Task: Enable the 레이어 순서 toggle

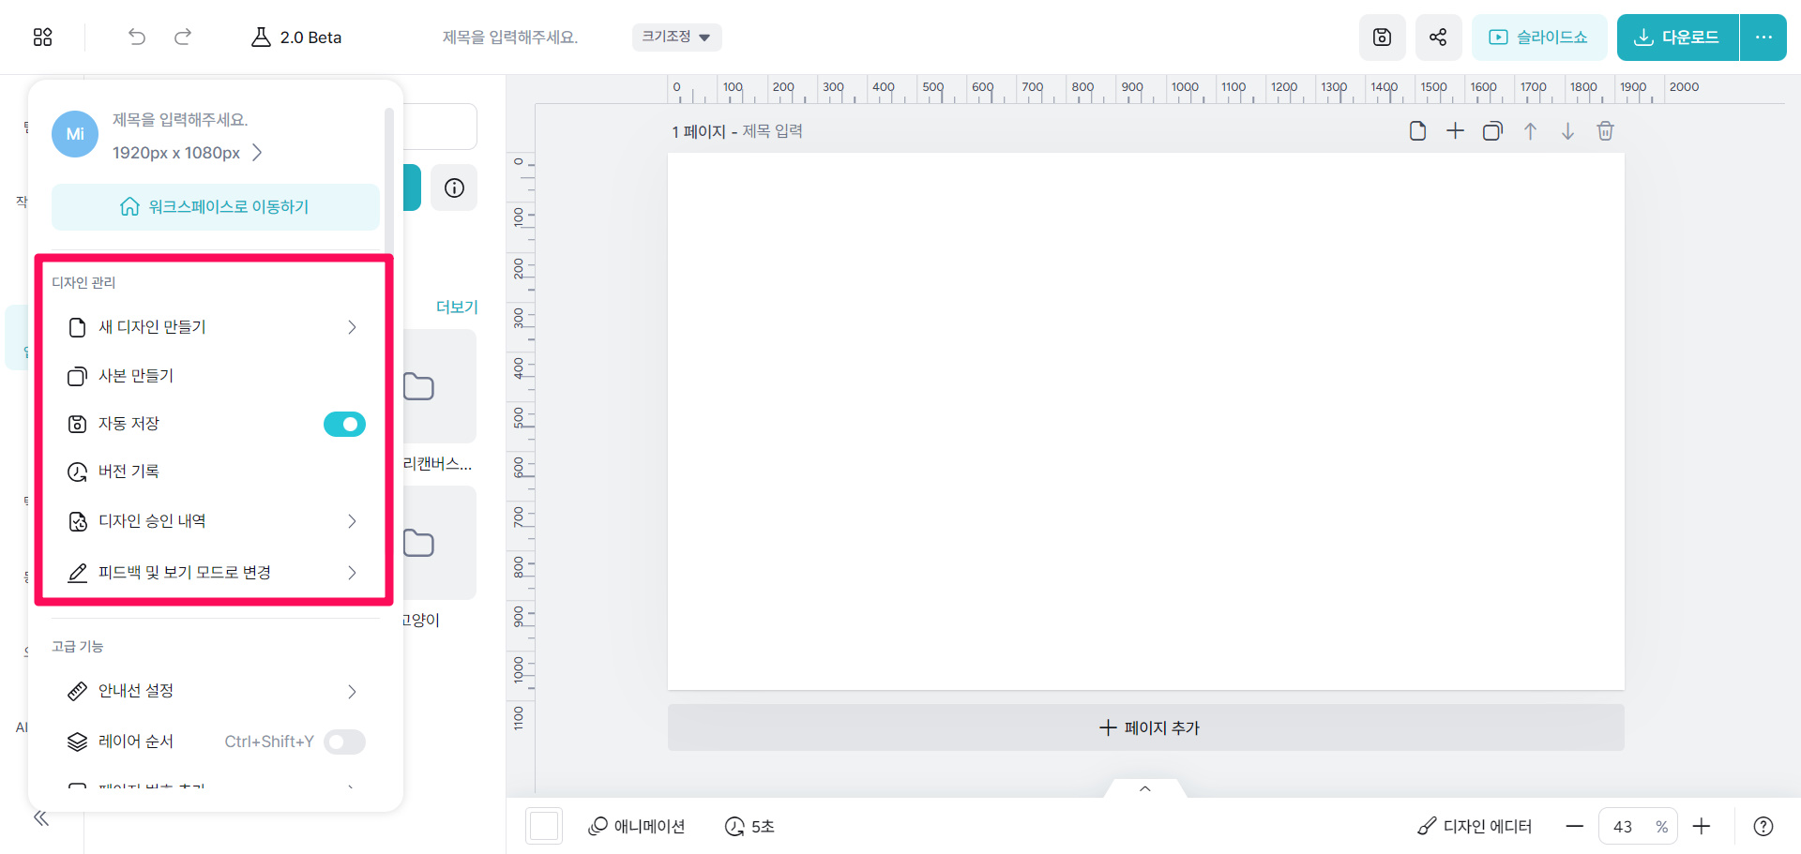Action: [x=344, y=742]
